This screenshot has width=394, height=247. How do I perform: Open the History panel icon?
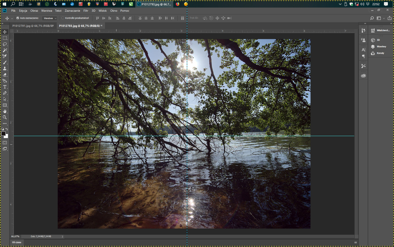click(364, 30)
